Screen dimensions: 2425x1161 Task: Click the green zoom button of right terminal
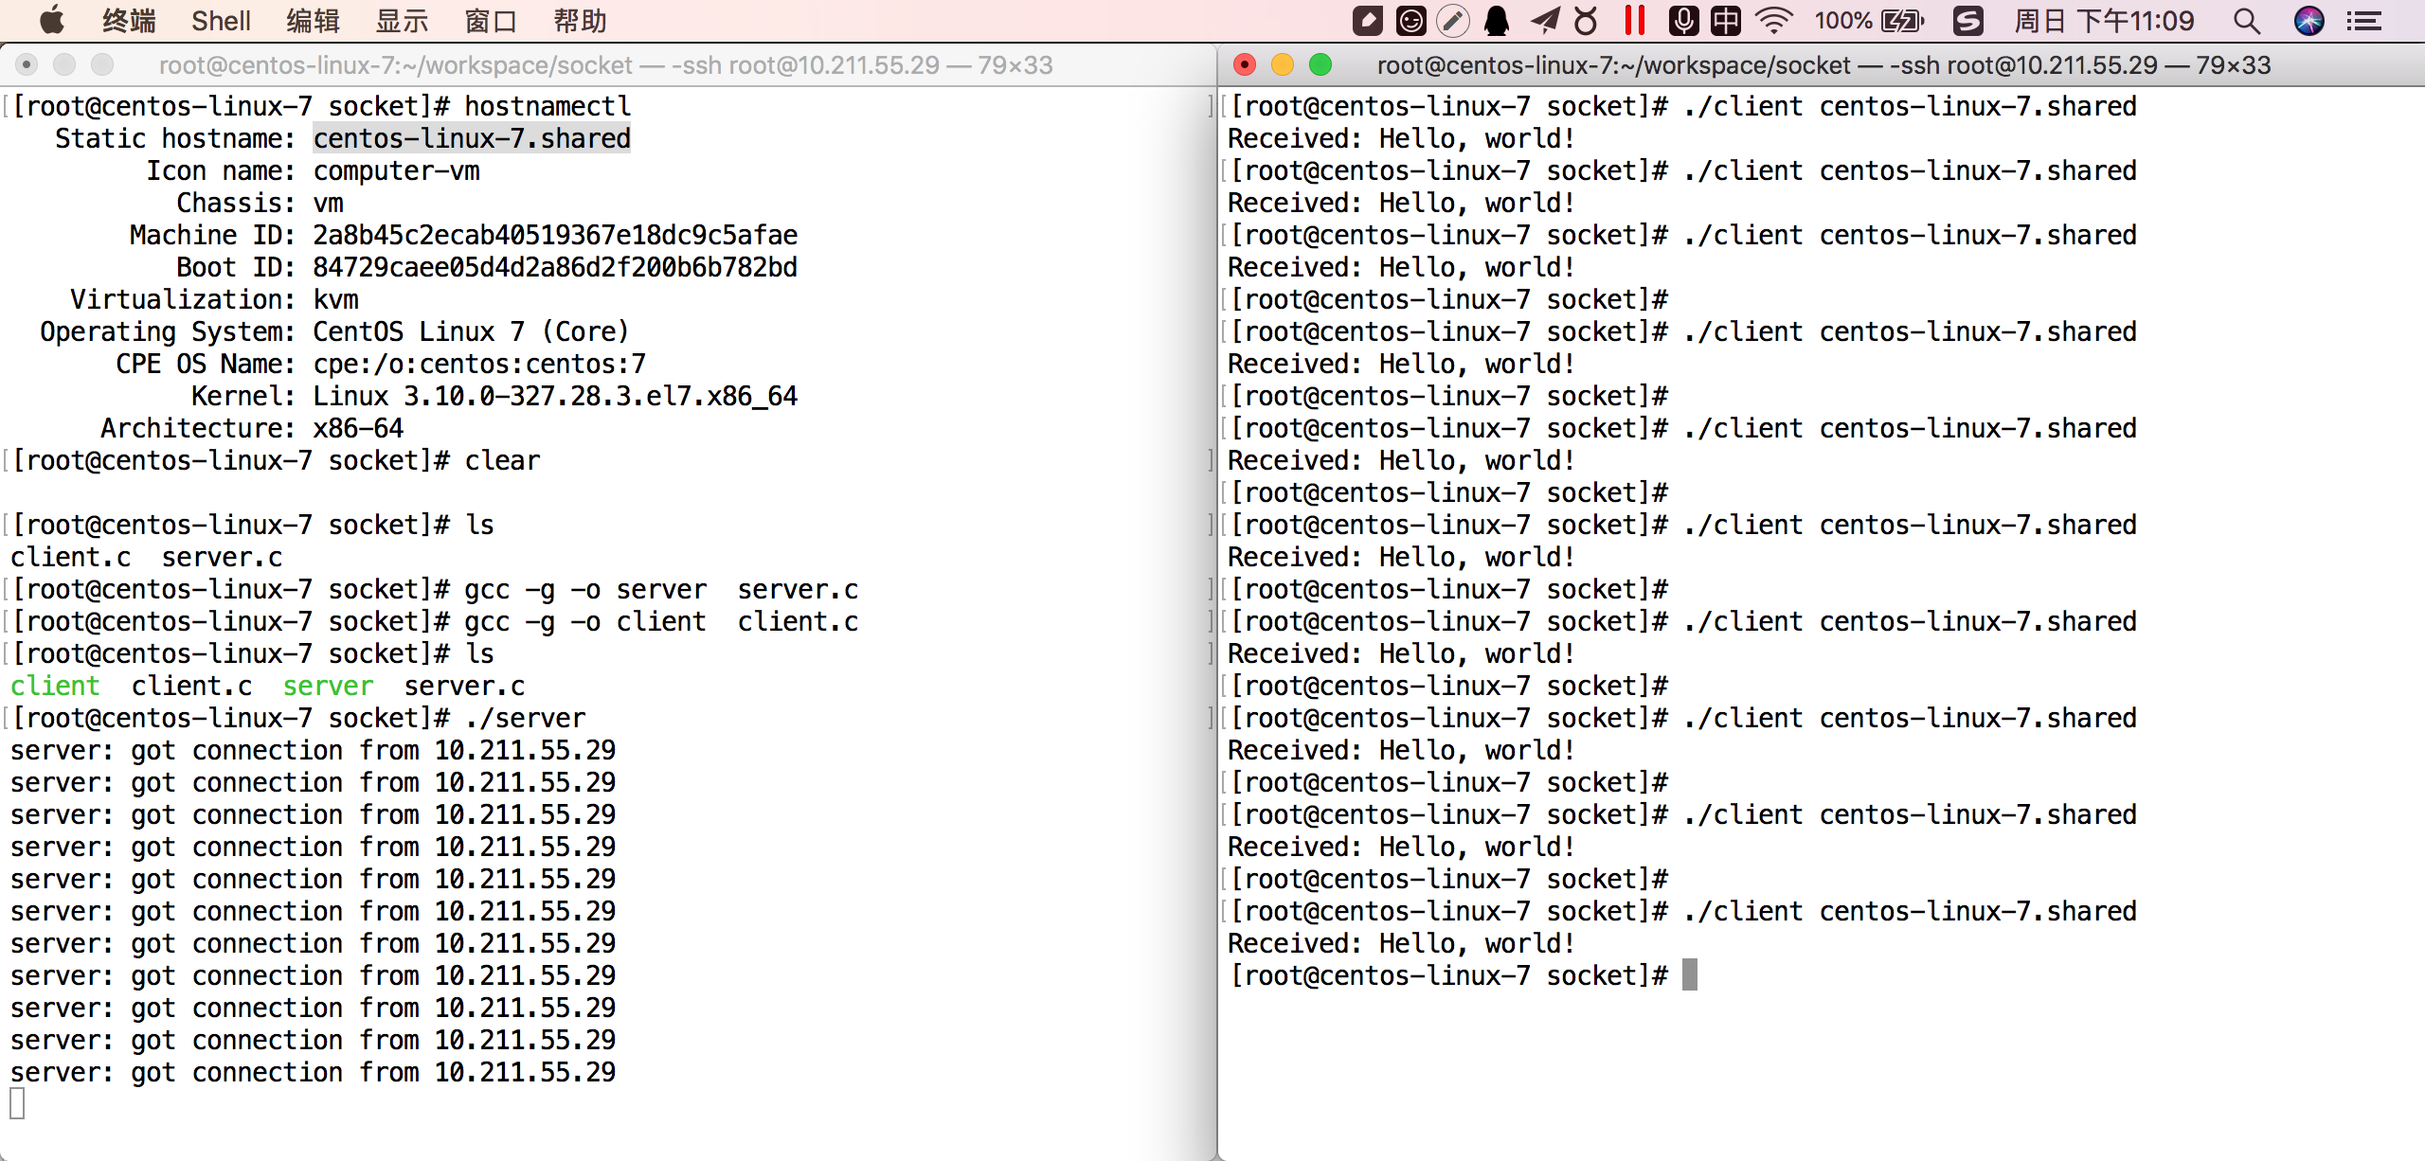coord(1320,64)
